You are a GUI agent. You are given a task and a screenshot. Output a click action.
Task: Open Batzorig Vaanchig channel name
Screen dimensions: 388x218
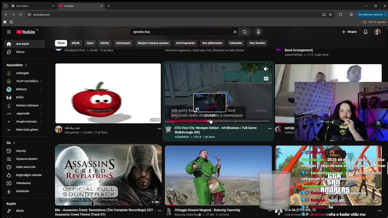point(186,215)
